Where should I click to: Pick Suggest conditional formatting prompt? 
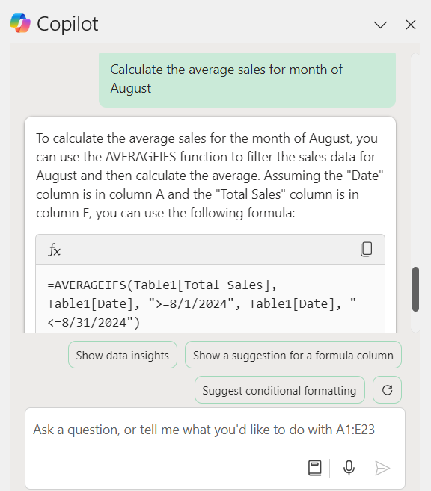(x=280, y=390)
